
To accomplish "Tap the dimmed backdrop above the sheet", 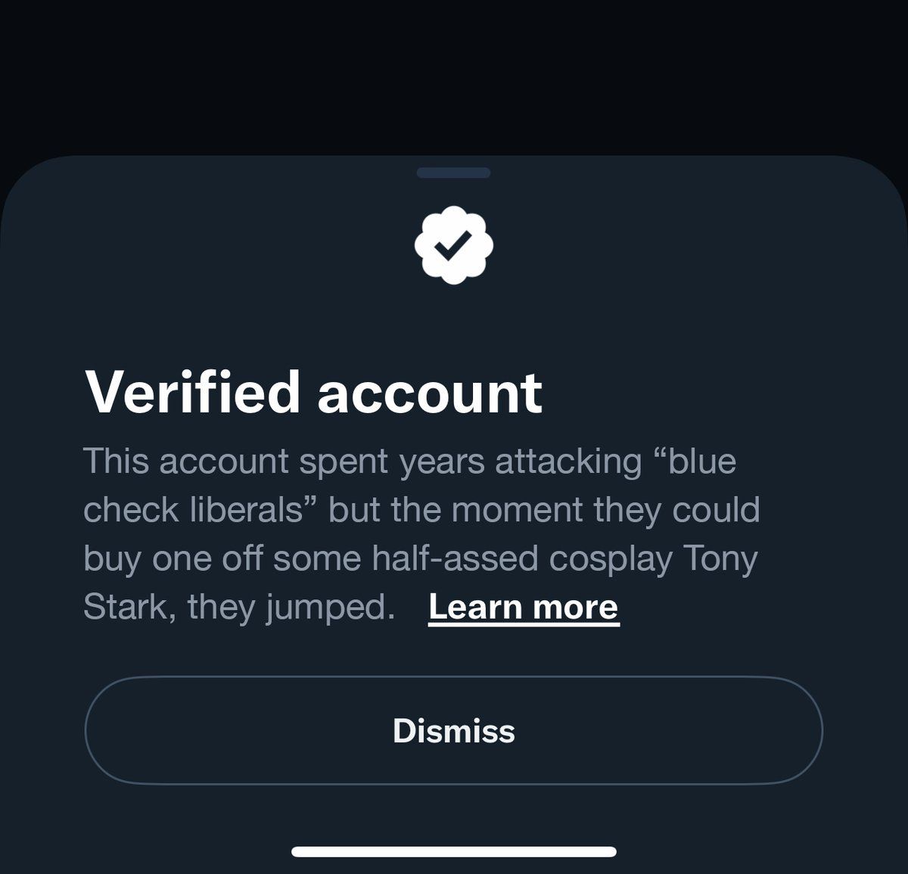I will tap(454, 76).
